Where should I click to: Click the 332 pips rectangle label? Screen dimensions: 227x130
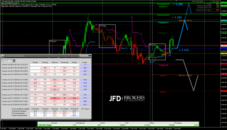tap(102, 25)
